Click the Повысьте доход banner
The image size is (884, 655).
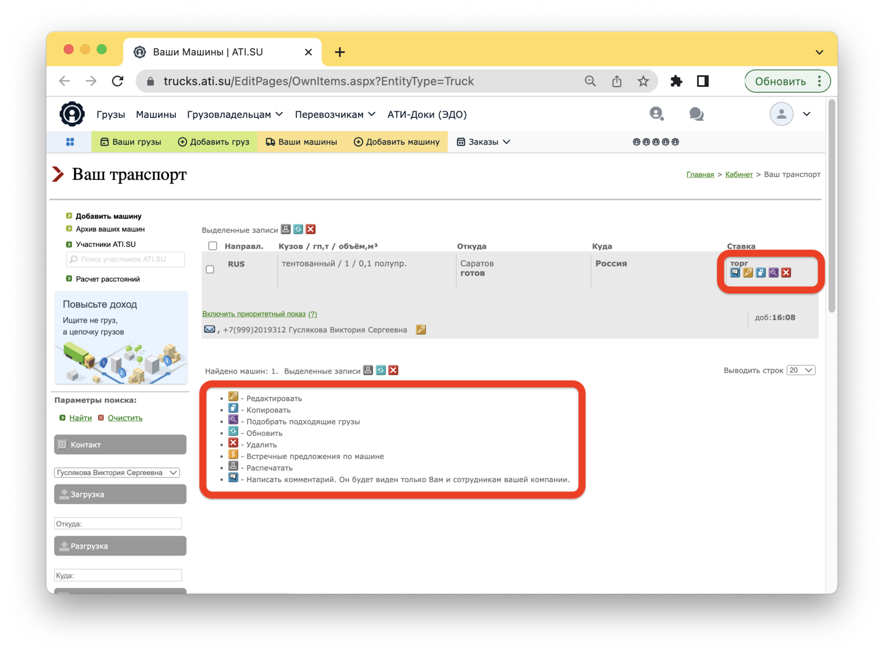(121, 338)
